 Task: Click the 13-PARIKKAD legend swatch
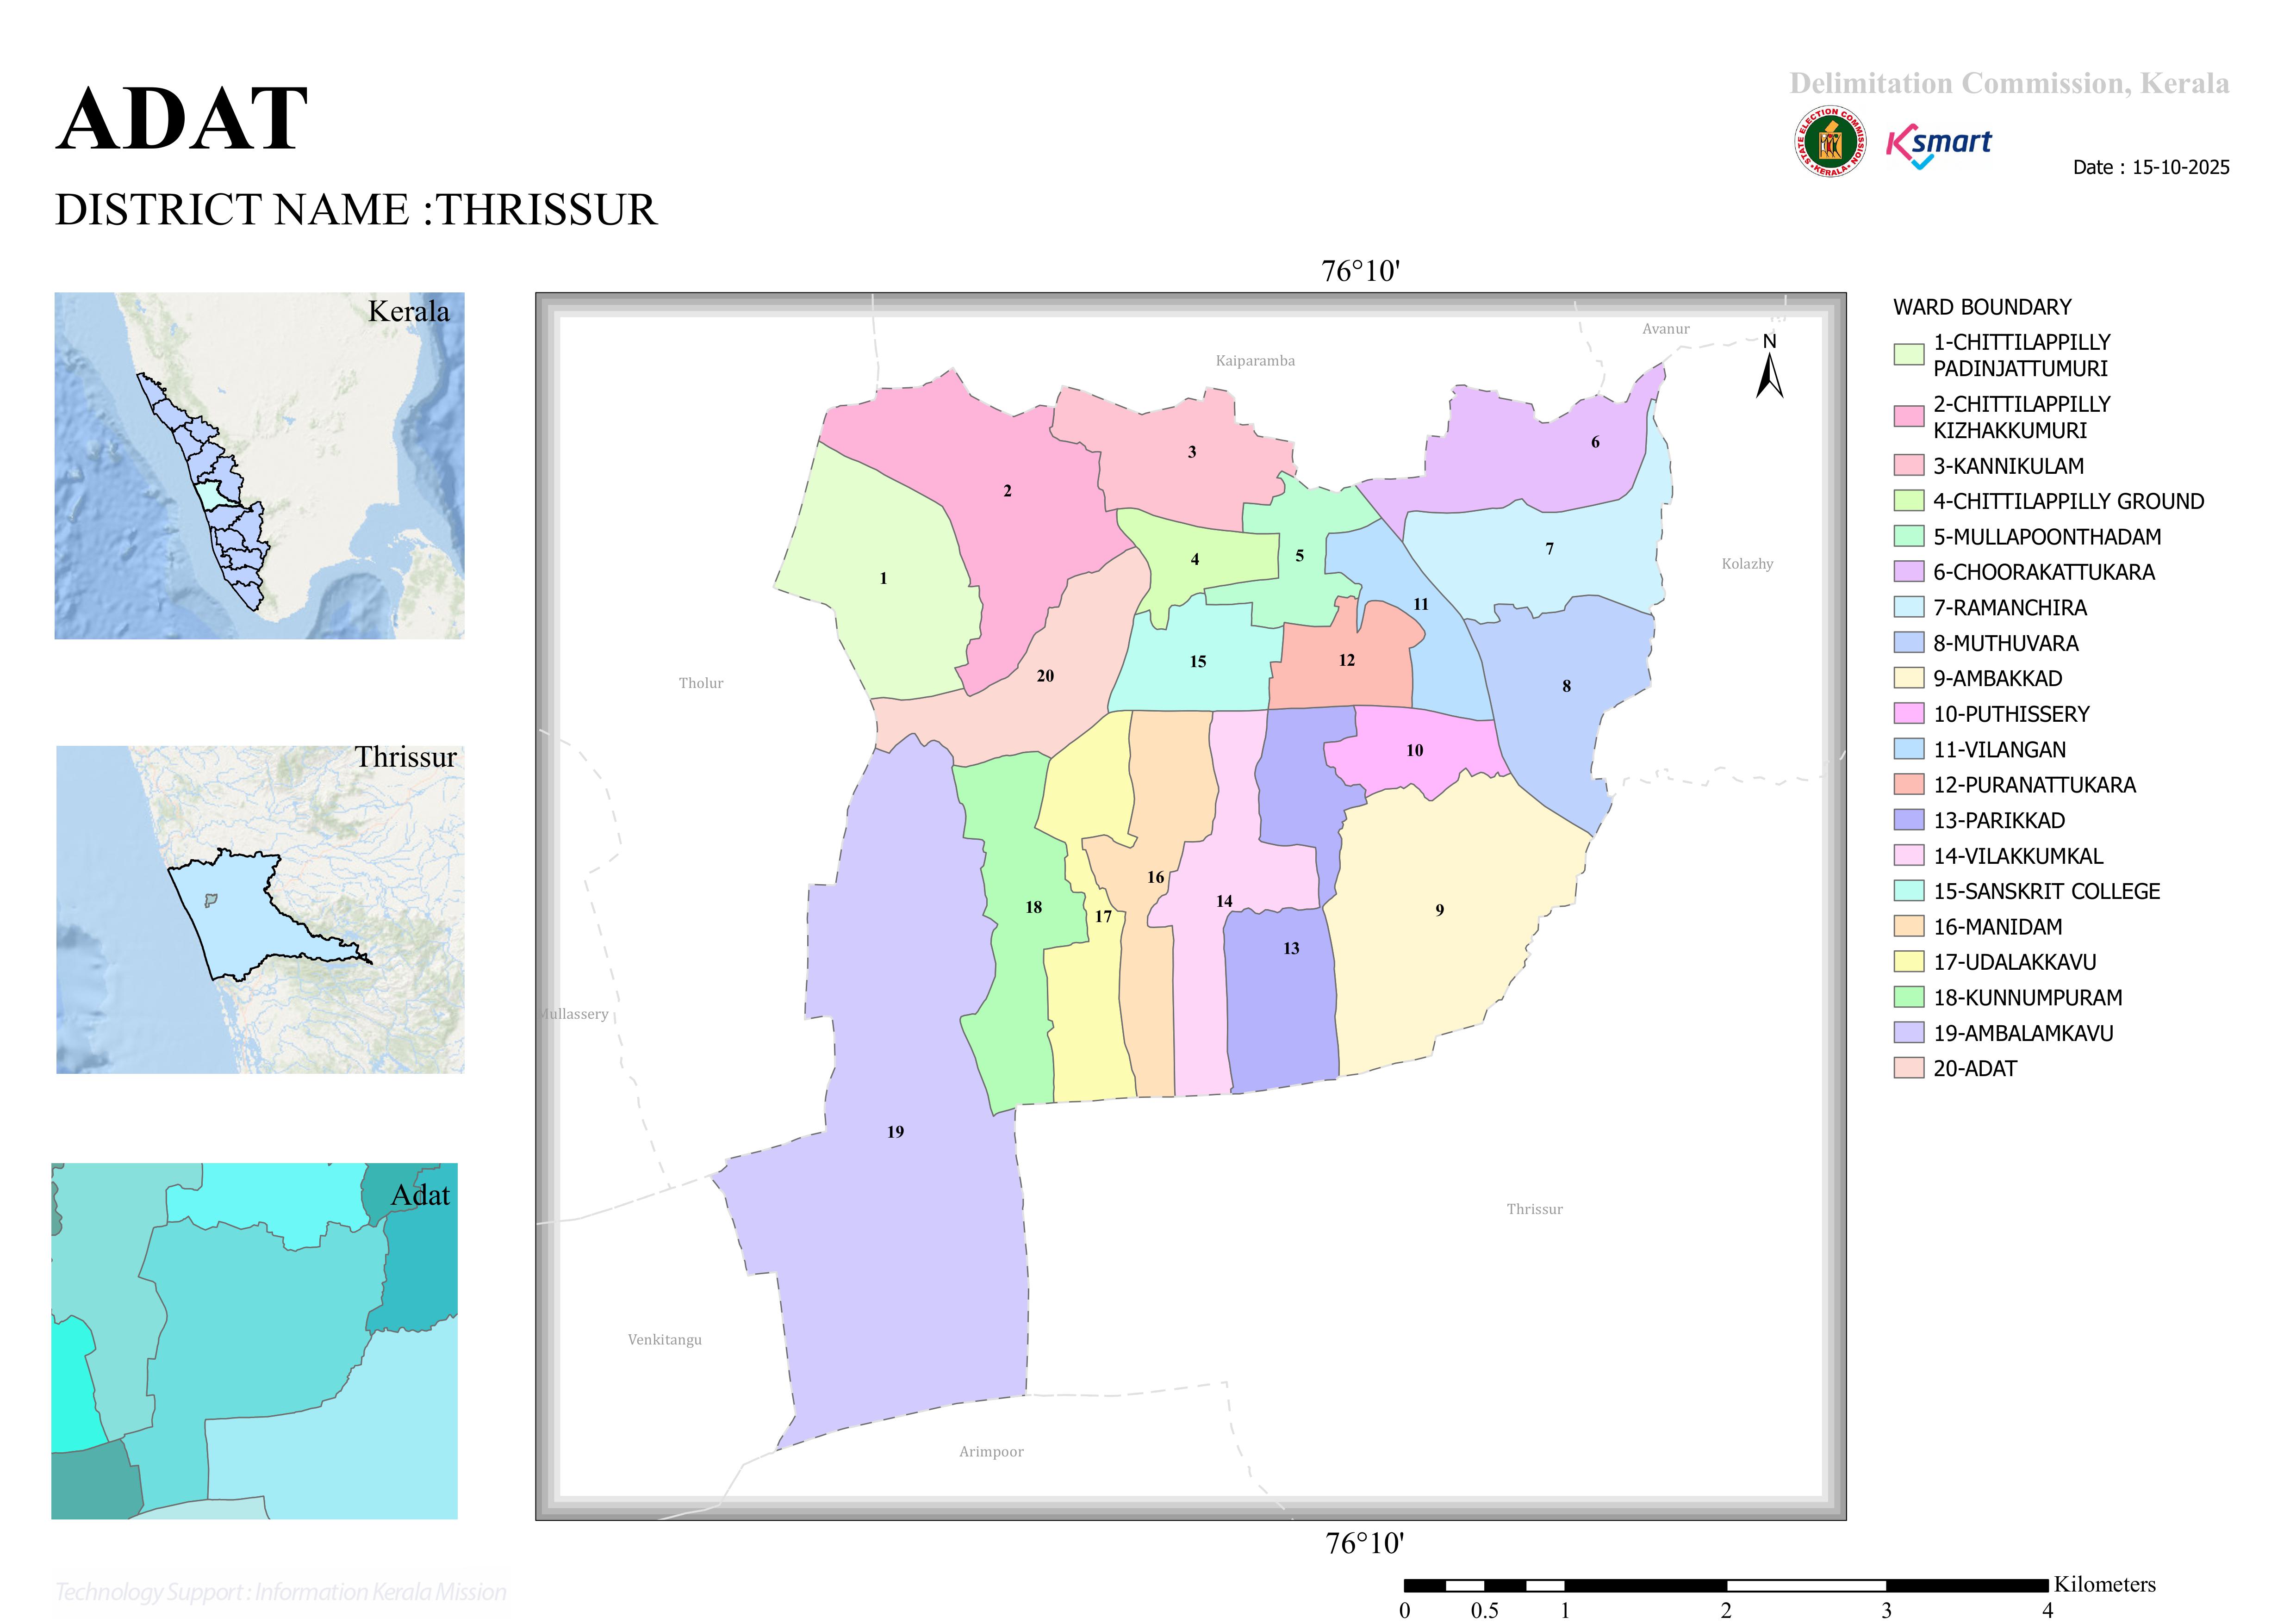pos(1909,819)
